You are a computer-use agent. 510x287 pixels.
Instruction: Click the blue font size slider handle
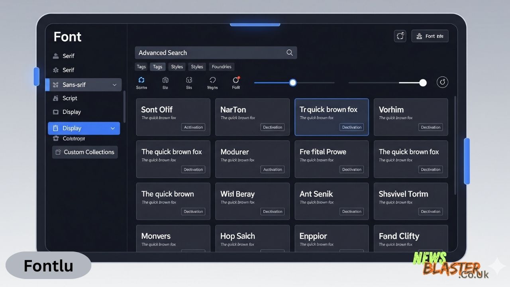click(293, 83)
